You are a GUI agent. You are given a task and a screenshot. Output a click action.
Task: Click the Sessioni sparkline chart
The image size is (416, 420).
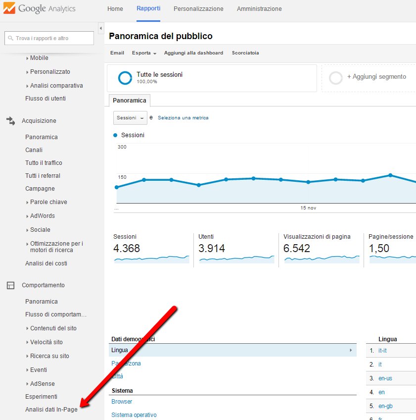coord(151,259)
